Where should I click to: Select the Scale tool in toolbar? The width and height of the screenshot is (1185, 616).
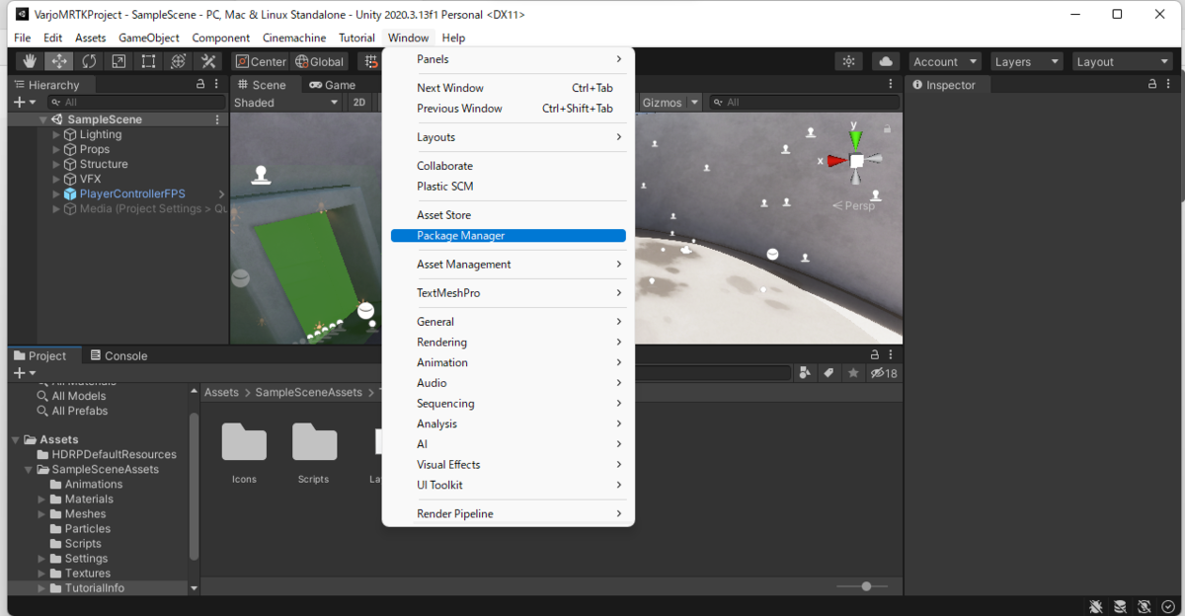(x=118, y=61)
